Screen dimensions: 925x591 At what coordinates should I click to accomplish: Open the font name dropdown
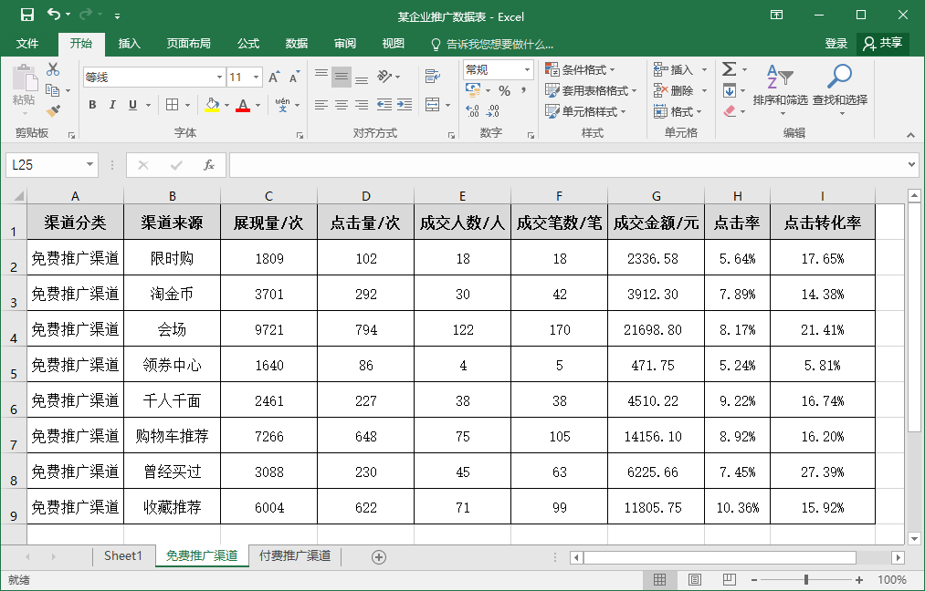[x=219, y=78]
